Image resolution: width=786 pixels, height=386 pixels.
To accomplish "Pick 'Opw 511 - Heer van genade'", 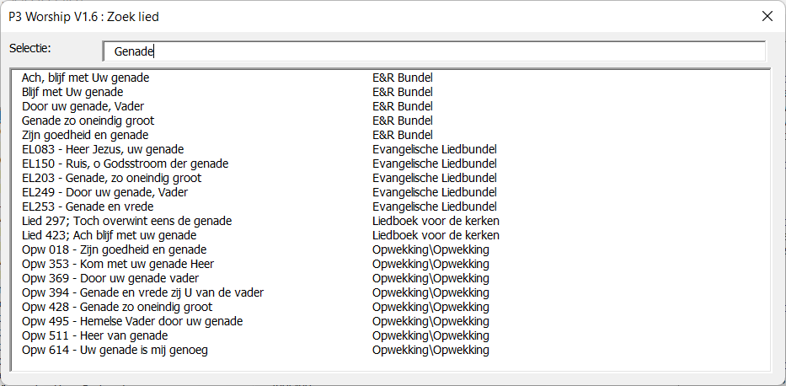I will tap(94, 335).
